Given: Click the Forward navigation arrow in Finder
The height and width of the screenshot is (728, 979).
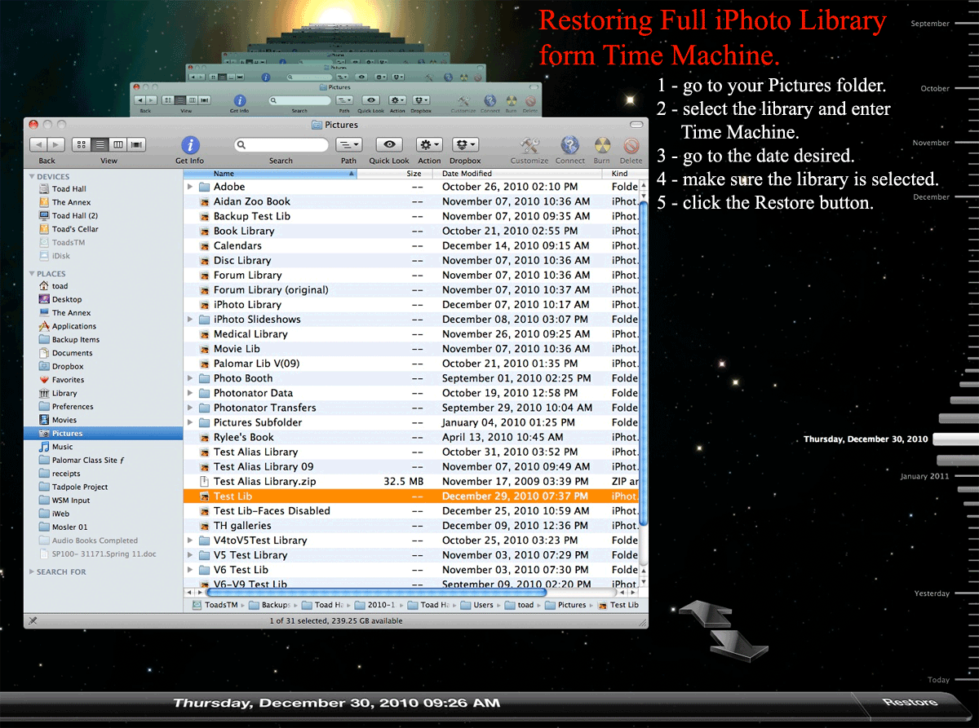Looking at the screenshot, I should tap(57, 144).
